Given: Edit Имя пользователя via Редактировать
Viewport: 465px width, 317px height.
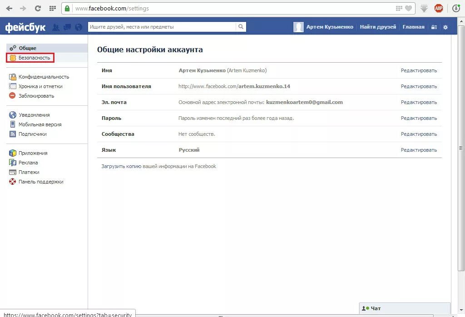Looking at the screenshot, I should click(419, 86).
